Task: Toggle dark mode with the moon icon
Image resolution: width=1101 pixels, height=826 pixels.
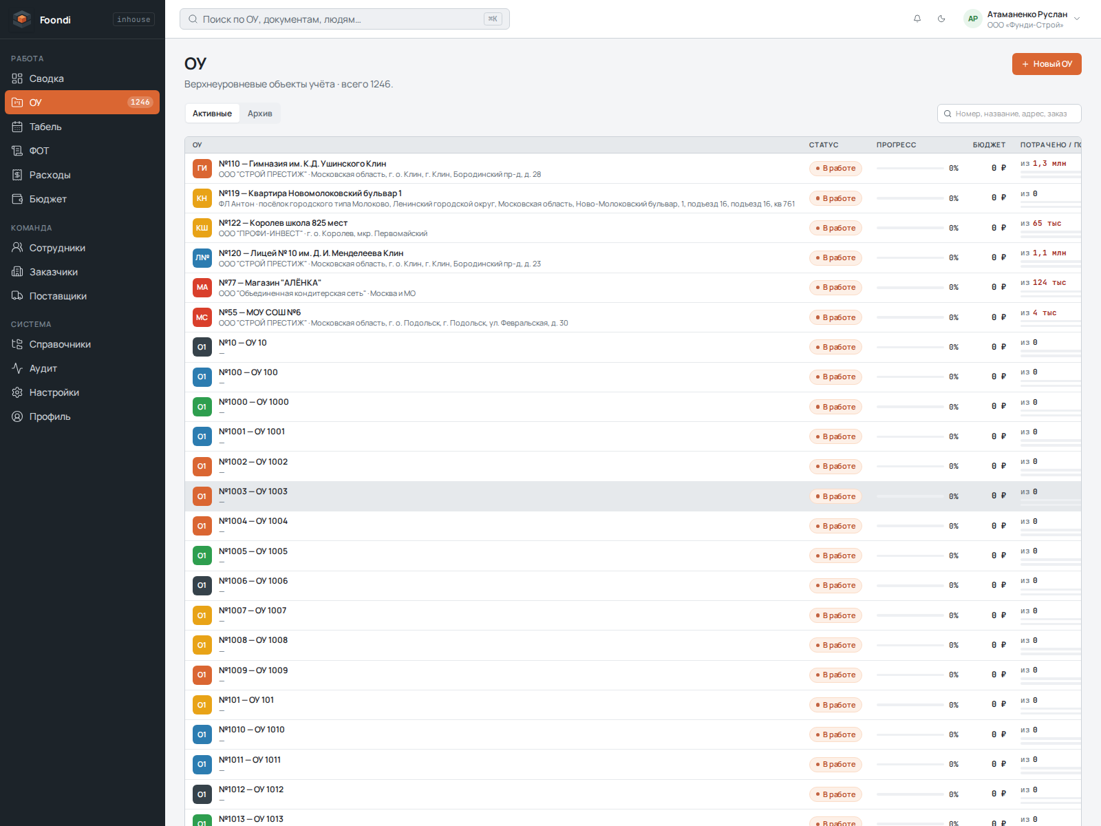Action: (x=941, y=19)
